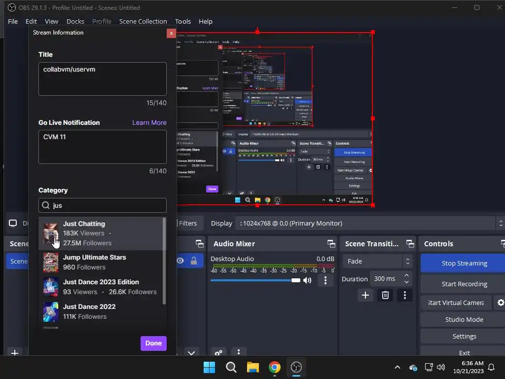Viewport: 505px width, 379px height.
Task: Toggle source visibility eye icon
Action: click(x=180, y=261)
